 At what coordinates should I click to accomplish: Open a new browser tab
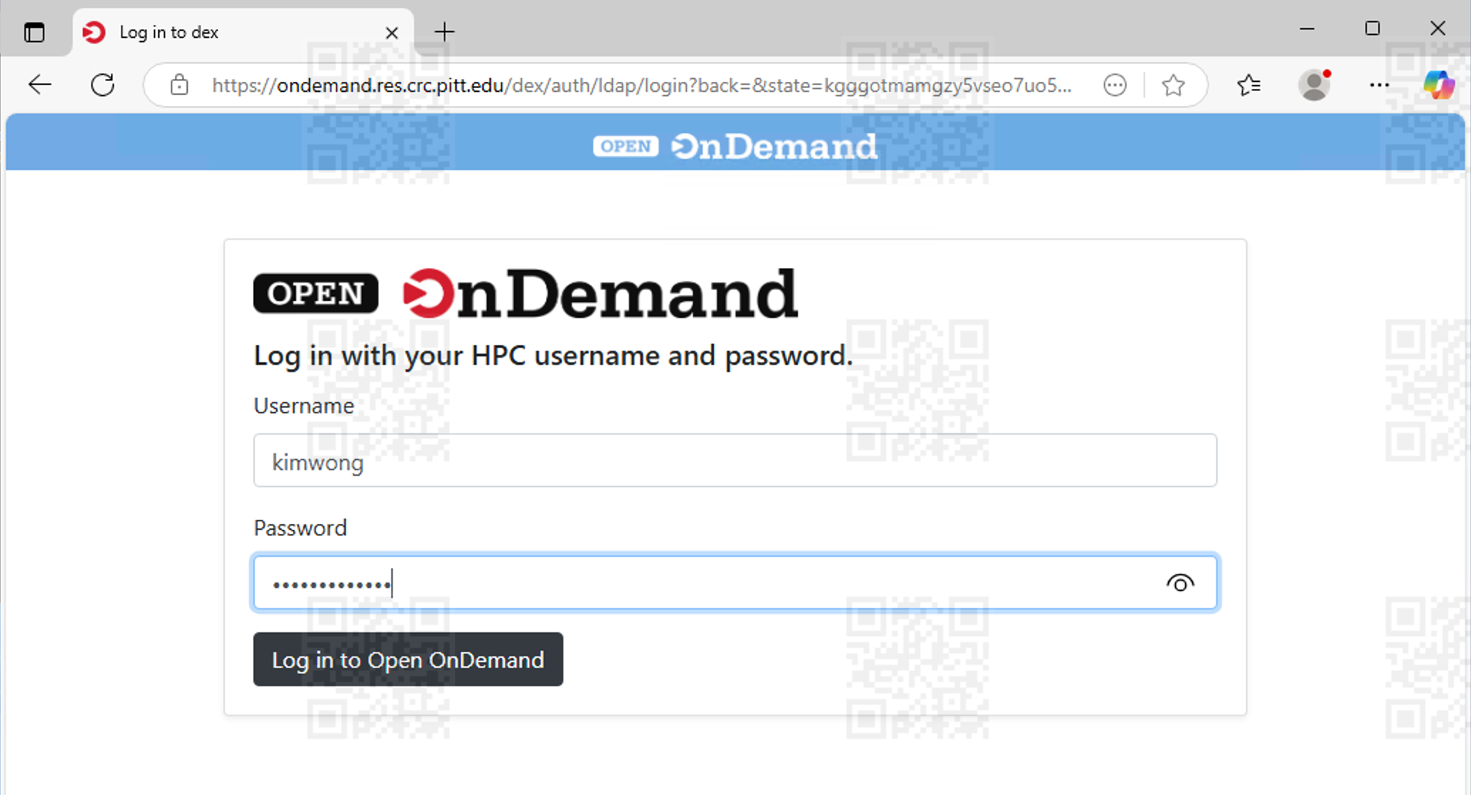click(x=445, y=31)
